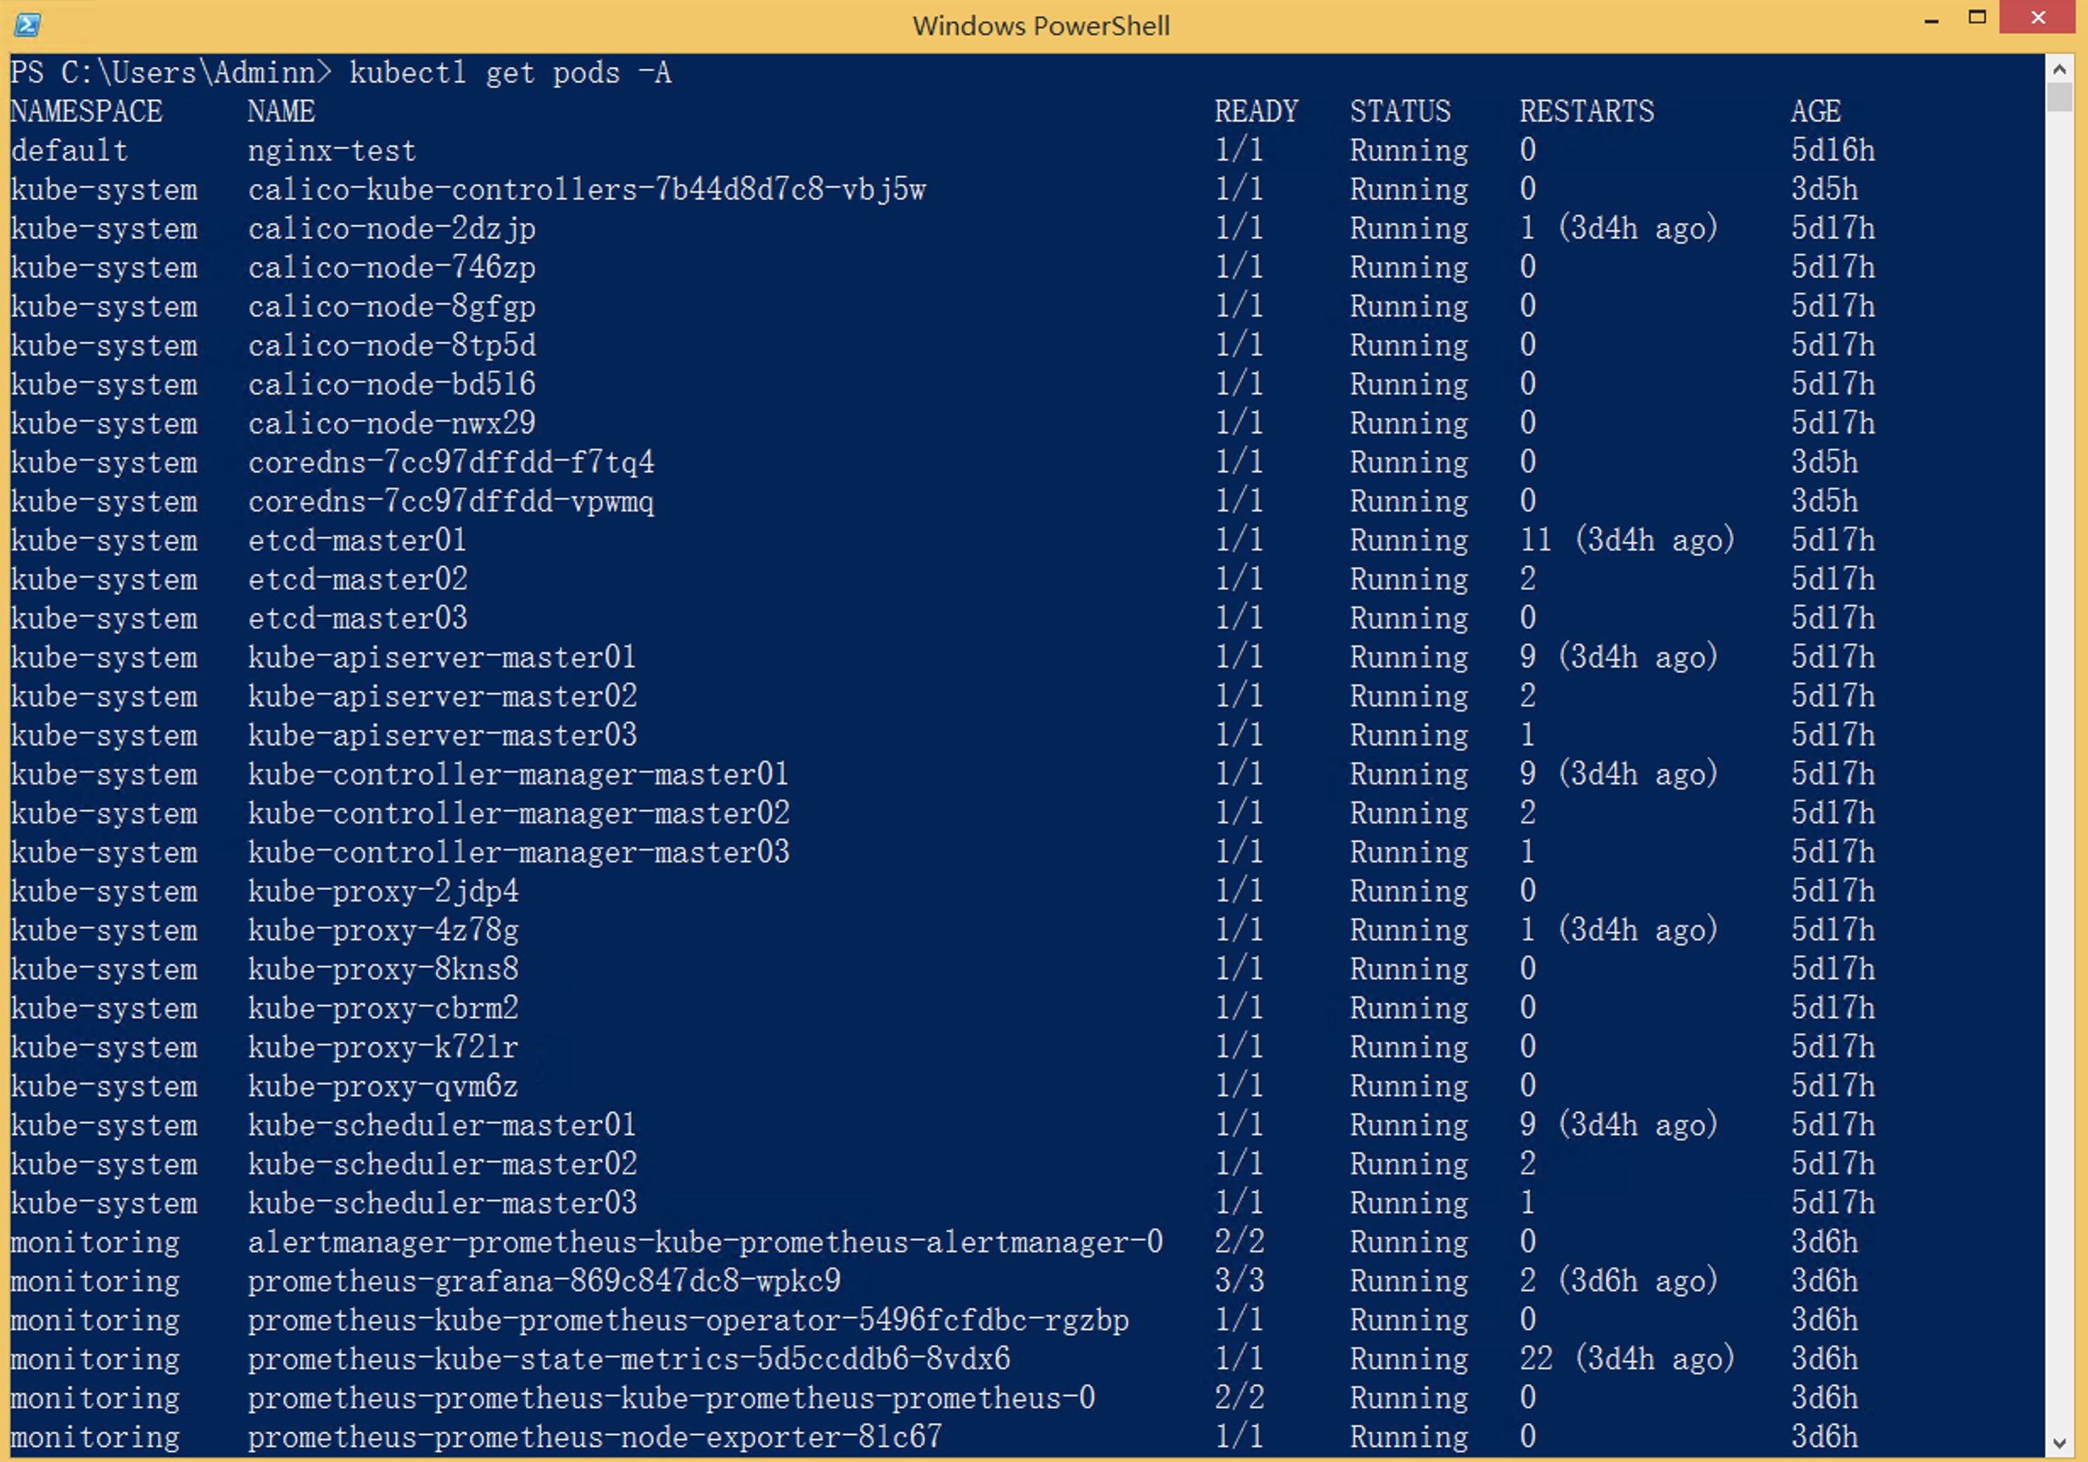Click the RESTARTS column header
2088x1462 pixels.
pos(1587,112)
